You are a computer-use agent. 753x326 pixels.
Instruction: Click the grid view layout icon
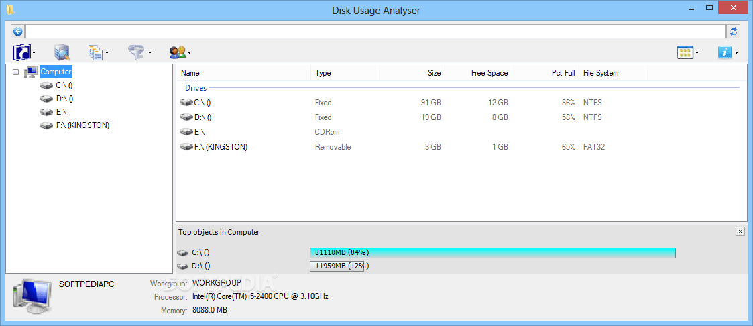coord(685,52)
